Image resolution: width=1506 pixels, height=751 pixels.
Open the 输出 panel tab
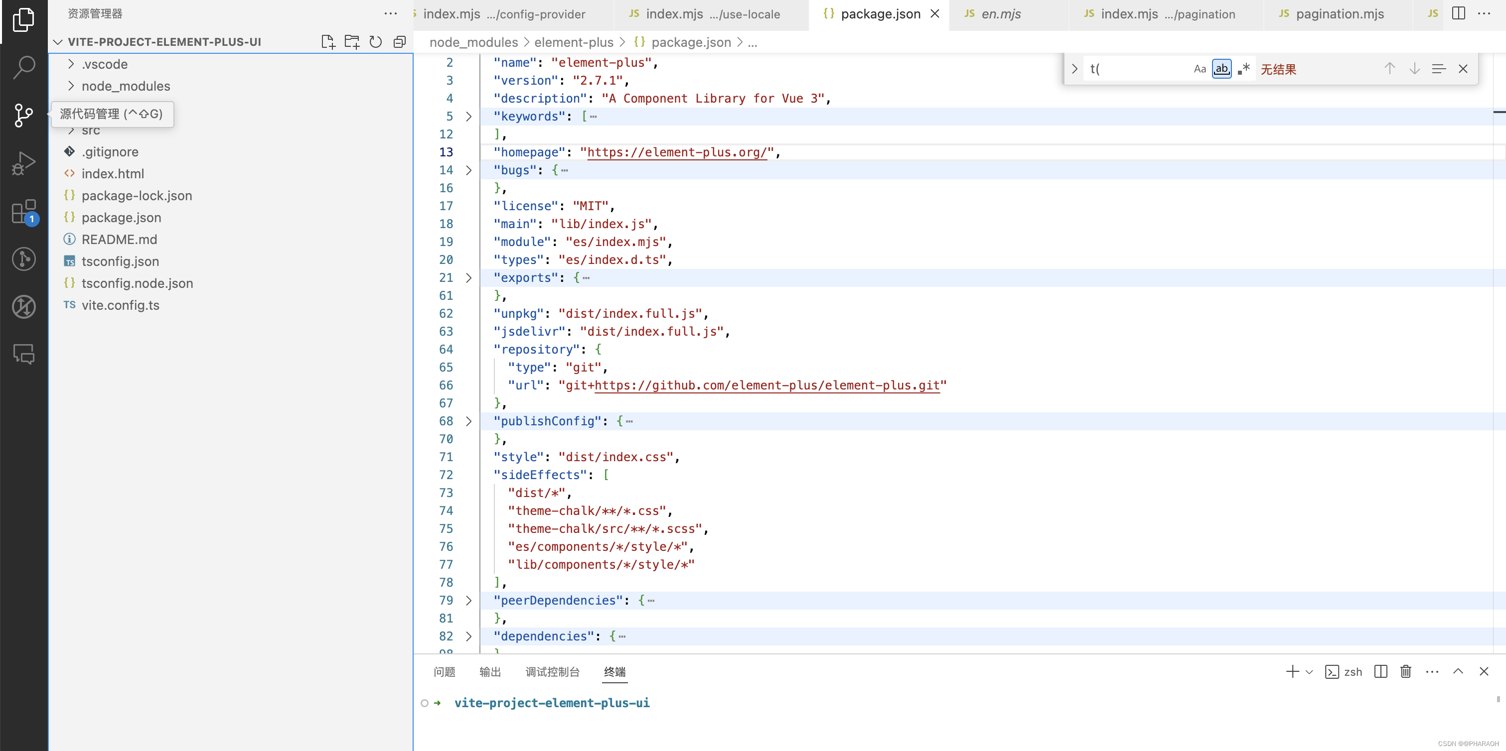point(490,672)
